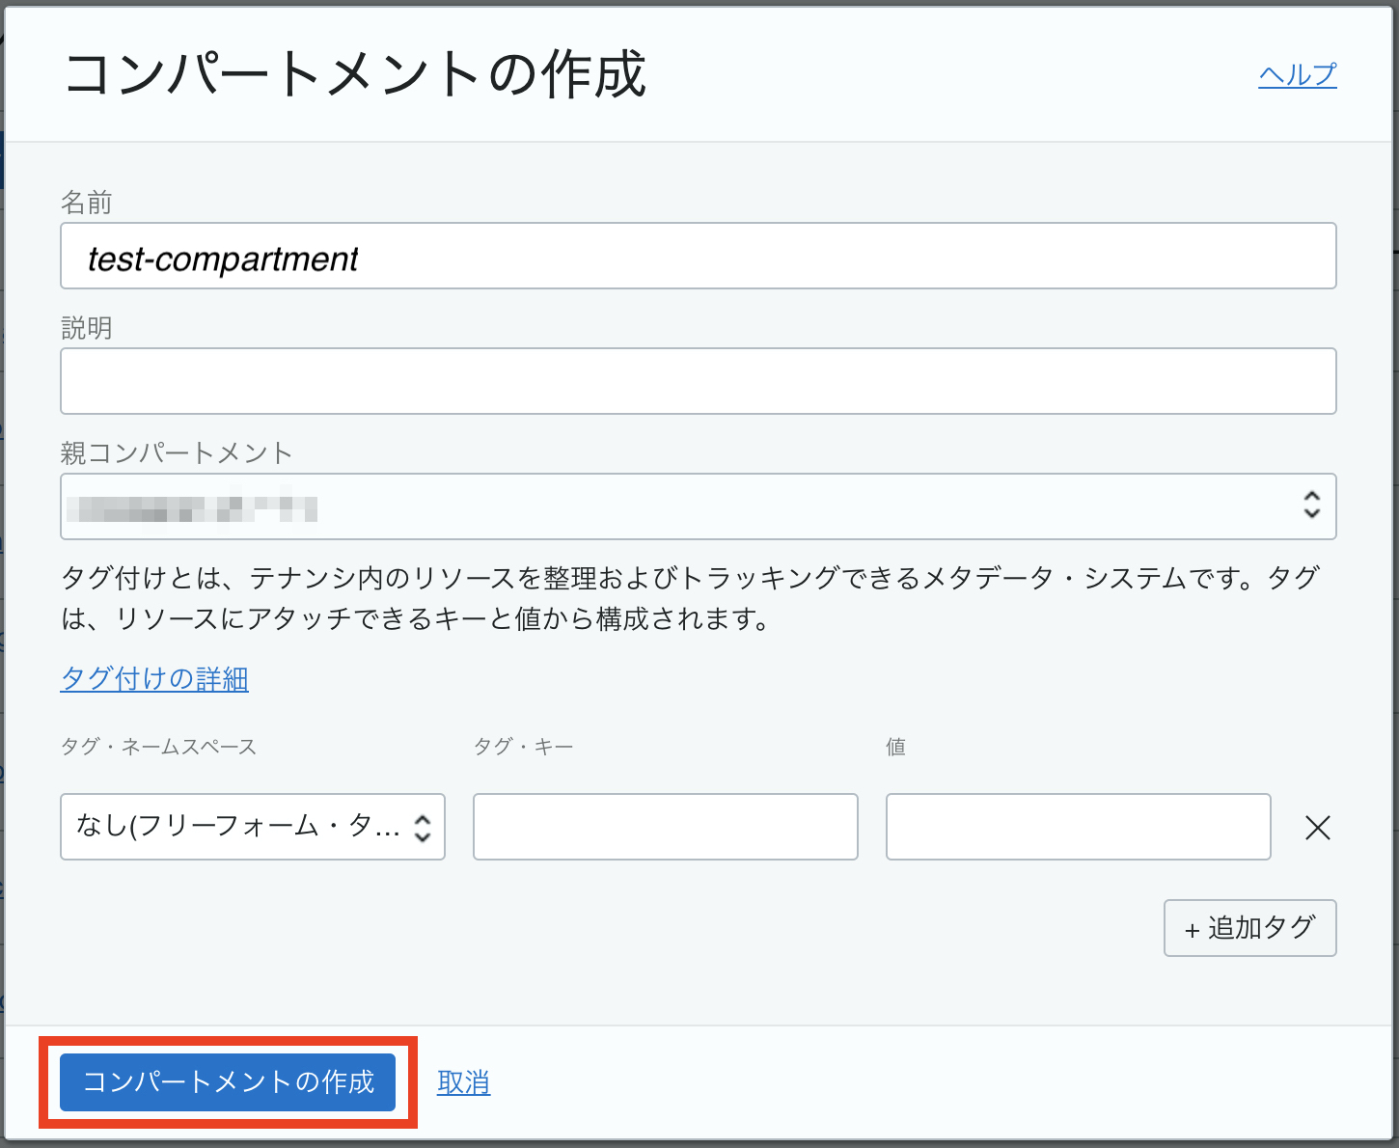Image resolution: width=1399 pixels, height=1148 pixels.
Task: Click the タグ・ネームスペース column label
Action: (x=158, y=747)
